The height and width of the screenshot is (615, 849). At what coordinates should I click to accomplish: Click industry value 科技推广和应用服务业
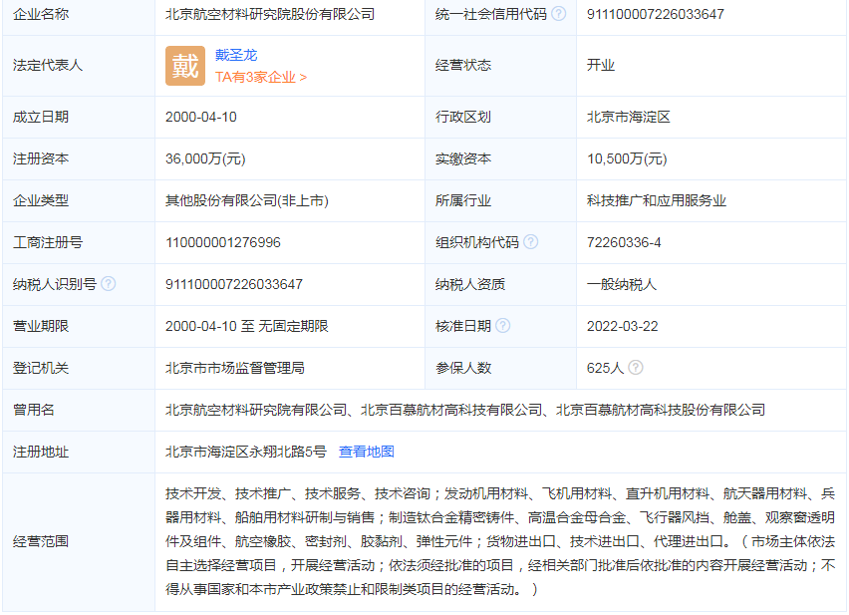[657, 201]
